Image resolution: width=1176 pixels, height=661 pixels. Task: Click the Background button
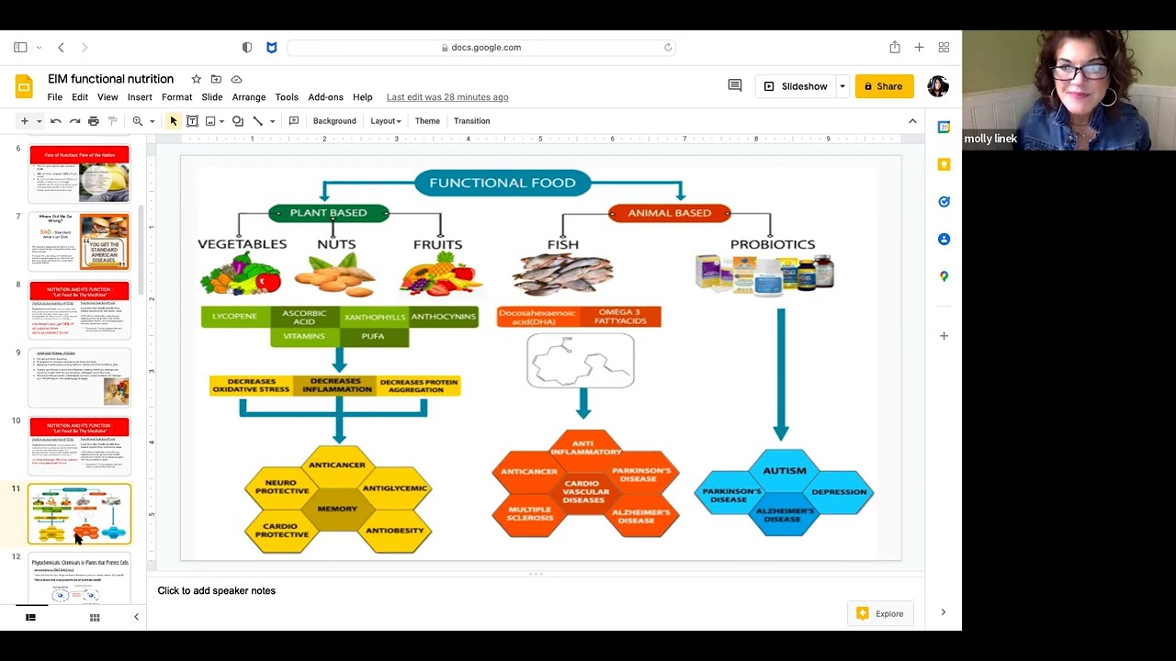tap(334, 121)
